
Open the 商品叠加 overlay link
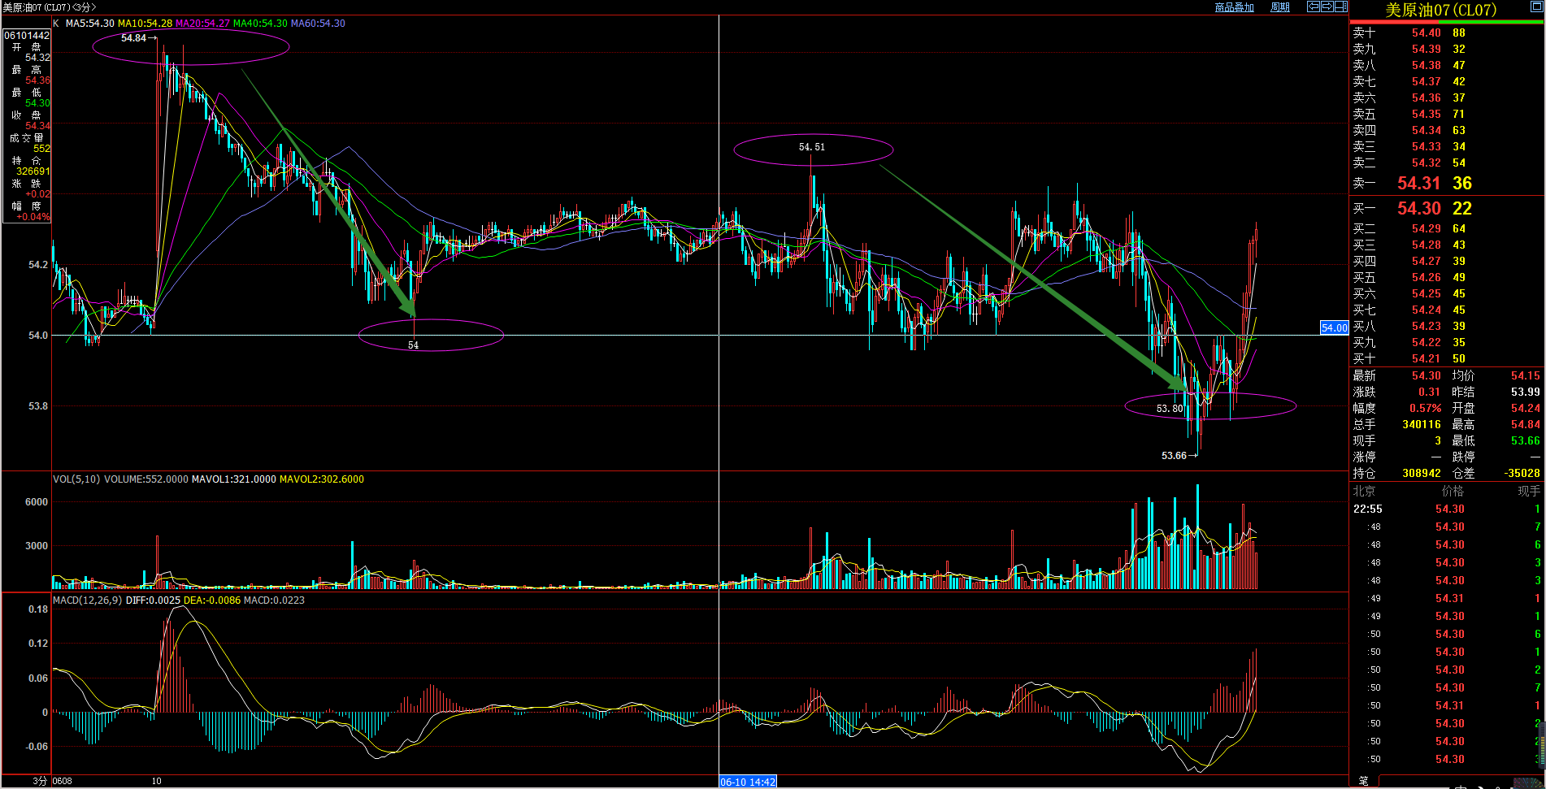[x=1234, y=7]
